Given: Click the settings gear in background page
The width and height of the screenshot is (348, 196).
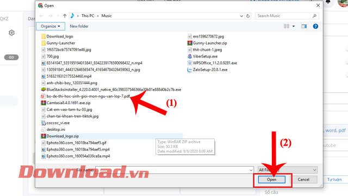Looking at the screenshot, I should pyautogui.click(x=11, y=33).
